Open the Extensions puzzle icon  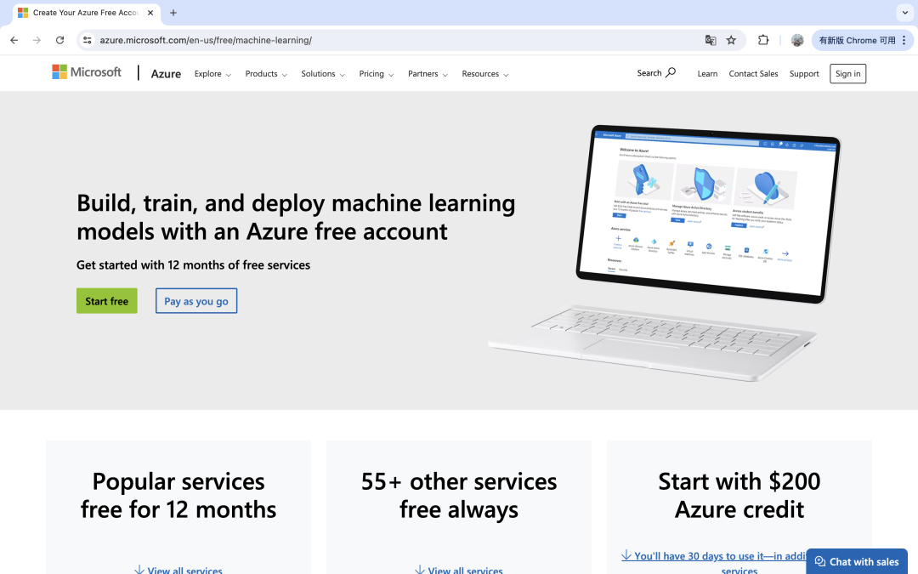763,41
